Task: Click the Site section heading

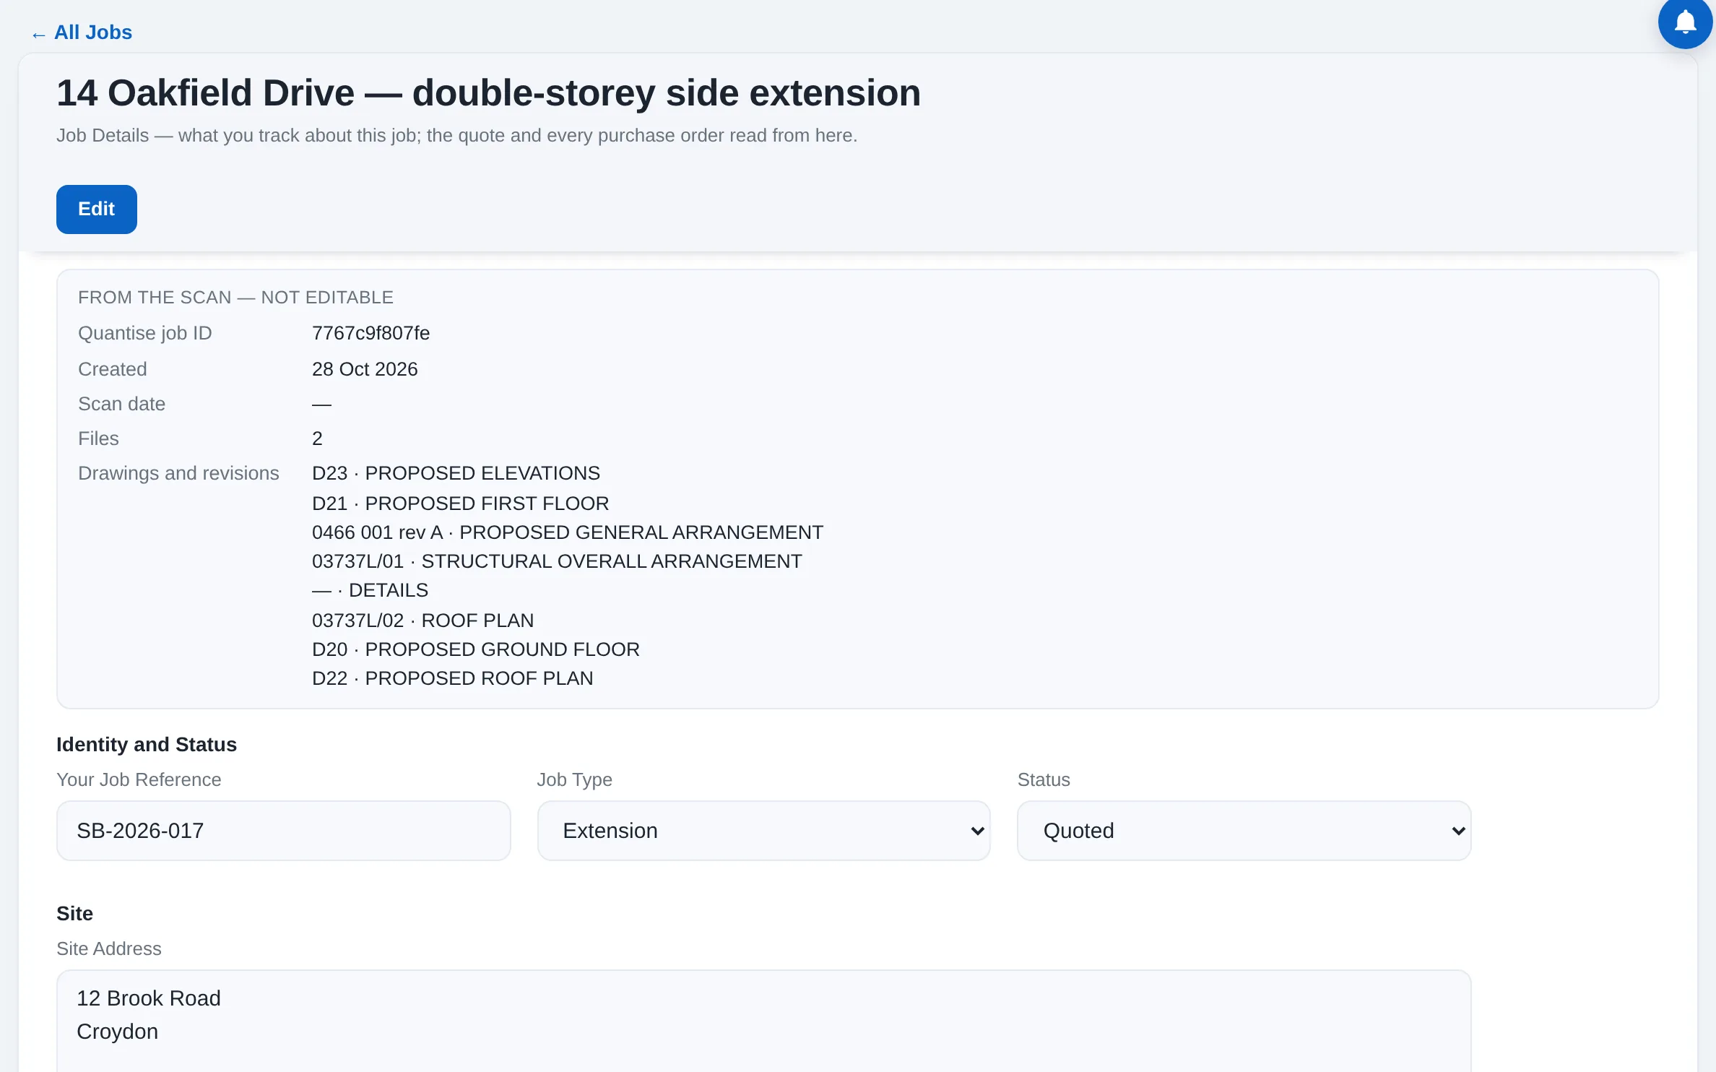Action: 74,914
